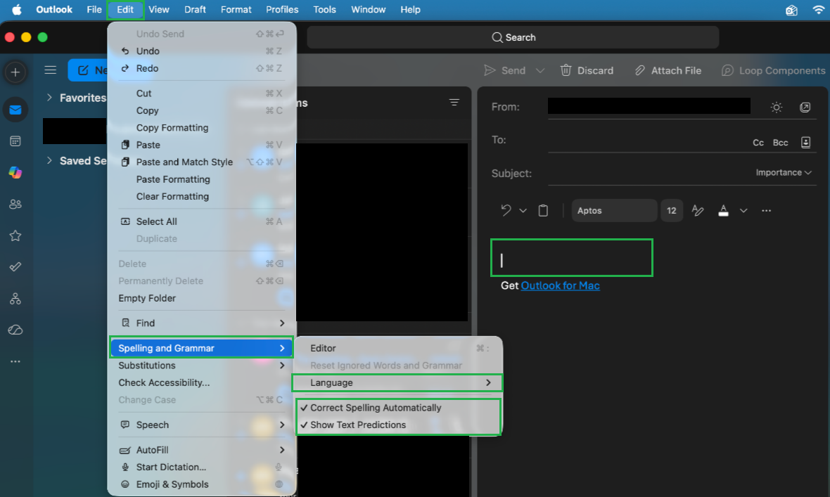The width and height of the screenshot is (830, 497).
Task: Click in the message body area
Action: (x=572, y=258)
